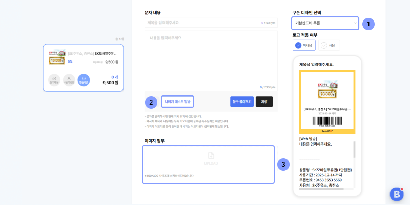
Task: Open the blue chat widget icon
Action: tap(397, 194)
